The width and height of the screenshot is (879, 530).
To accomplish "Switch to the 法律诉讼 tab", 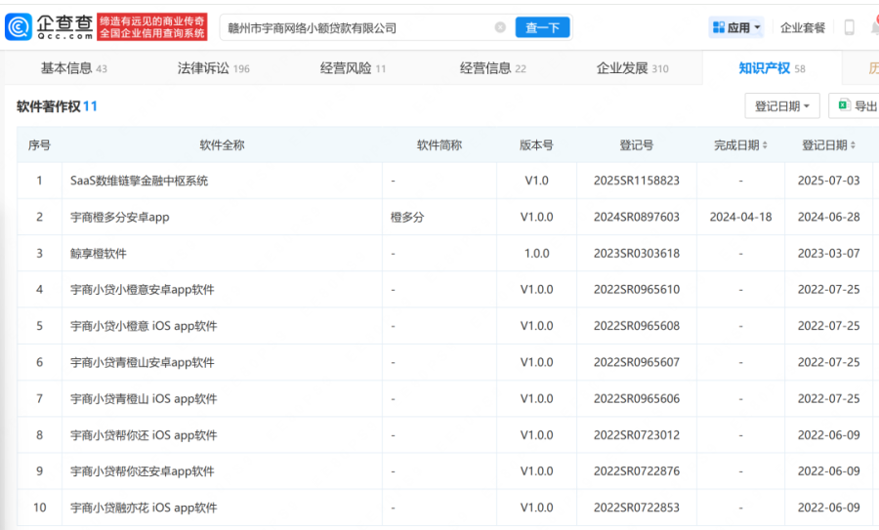I will click(x=214, y=68).
